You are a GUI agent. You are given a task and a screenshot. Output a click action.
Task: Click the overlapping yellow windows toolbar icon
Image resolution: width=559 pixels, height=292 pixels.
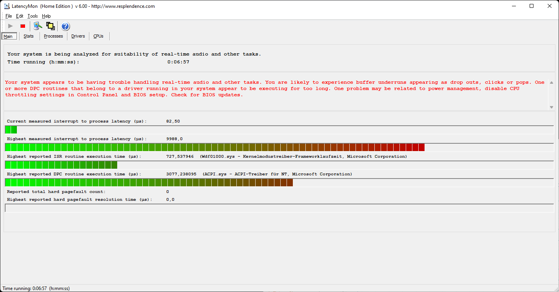pyautogui.click(x=50, y=26)
